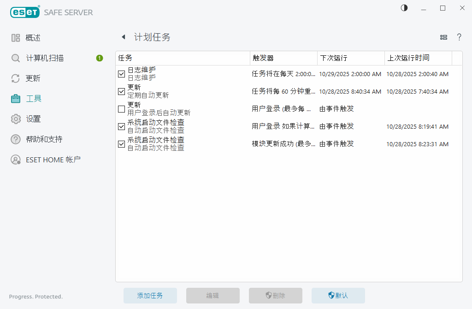This screenshot has width=472, height=309.
Task: Click the green scan notification badge
Action: 100,58
